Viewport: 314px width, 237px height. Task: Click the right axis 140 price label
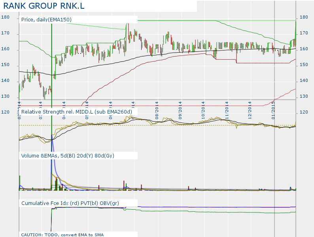point(304,81)
